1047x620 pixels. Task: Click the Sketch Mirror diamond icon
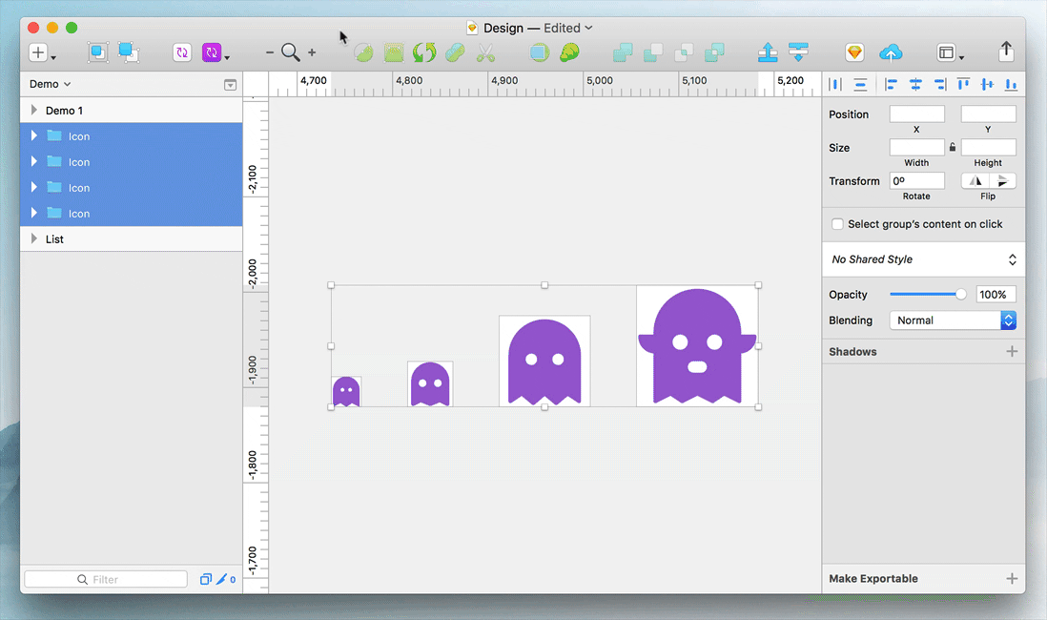point(854,52)
